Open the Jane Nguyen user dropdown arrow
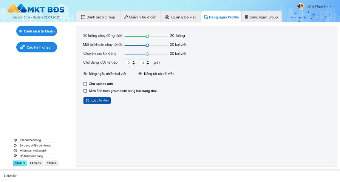The image size is (340, 182). click(x=331, y=6)
